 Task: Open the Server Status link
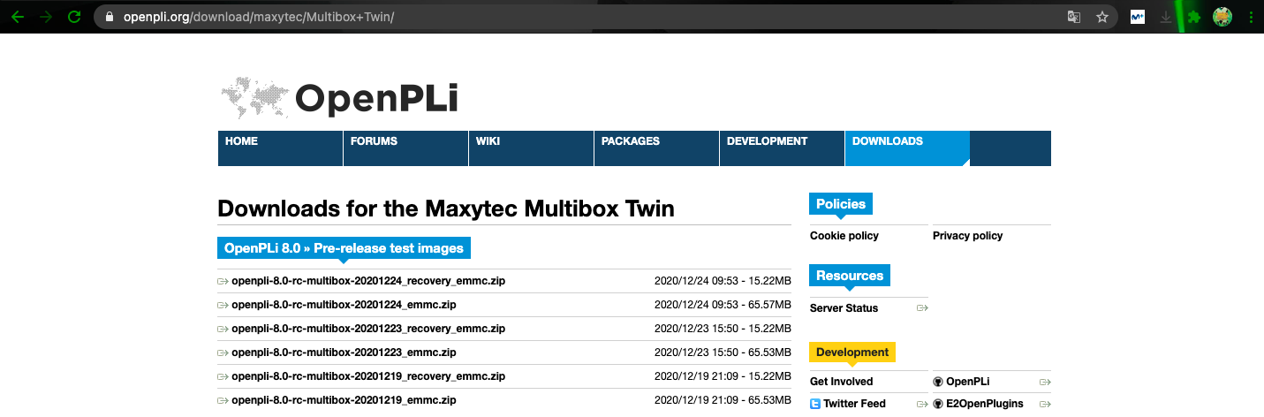844,308
